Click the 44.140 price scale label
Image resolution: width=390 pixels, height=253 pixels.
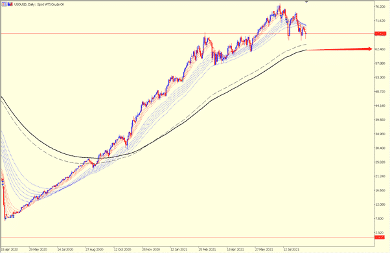point(380,106)
